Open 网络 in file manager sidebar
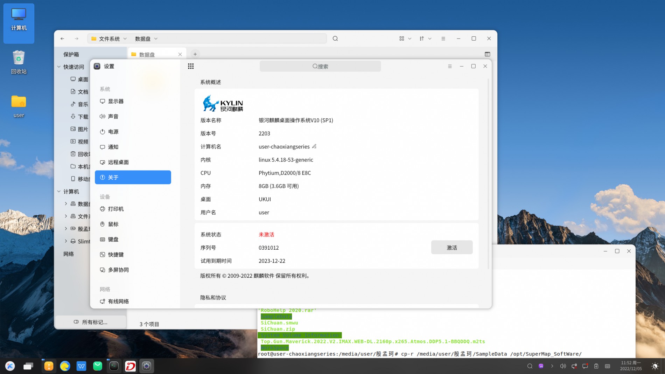The height and width of the screenshot is (374, 665). click(69, 254)
